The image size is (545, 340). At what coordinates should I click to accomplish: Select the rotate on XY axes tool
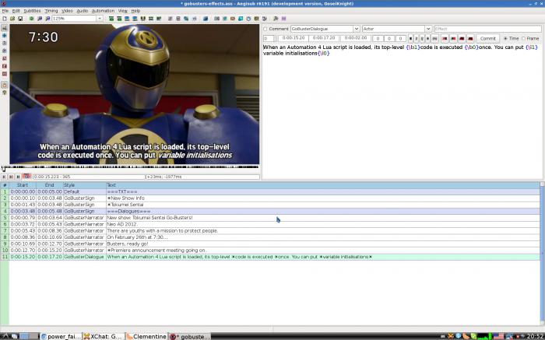pos(5,51)
